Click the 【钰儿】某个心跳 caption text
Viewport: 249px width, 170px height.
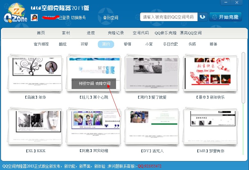94,97
